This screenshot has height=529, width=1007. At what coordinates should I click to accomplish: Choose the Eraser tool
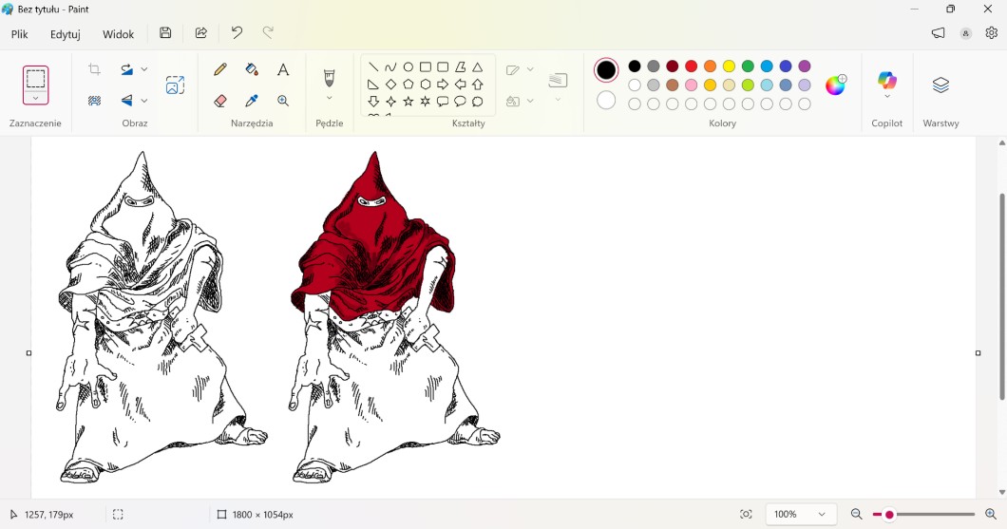(220, 101)
